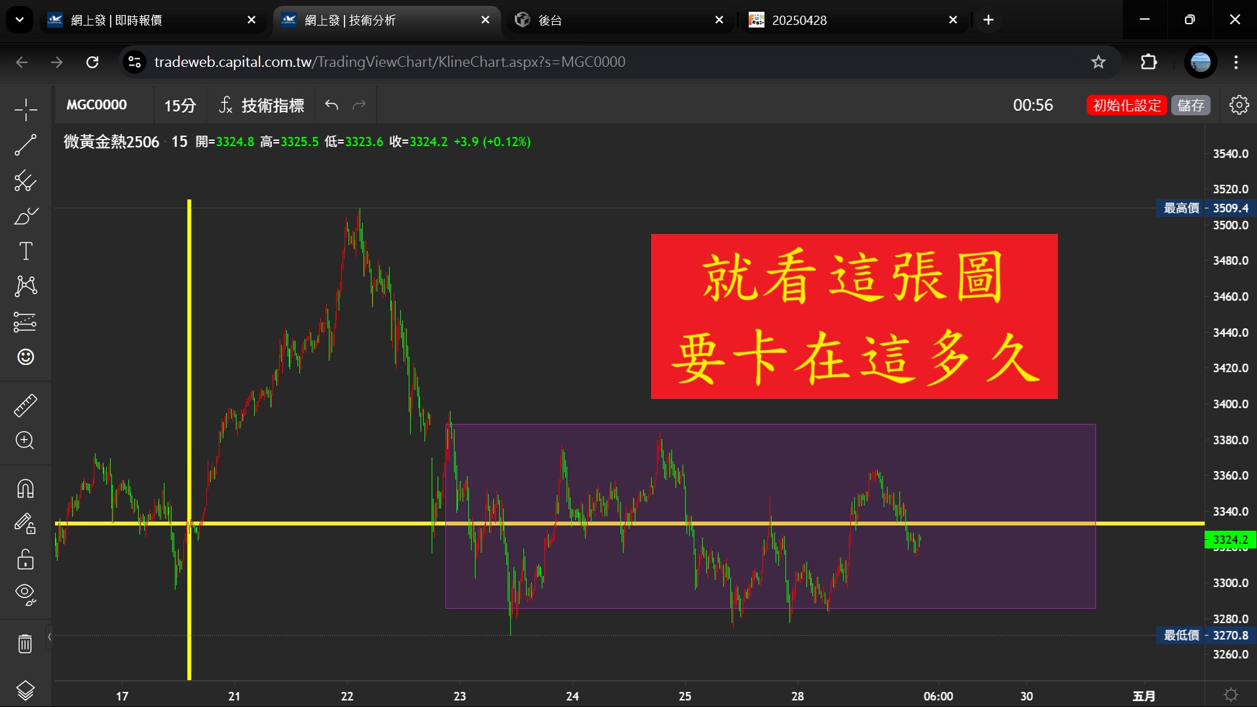The height and width of the screenshot is (707, 1257).
Task: Open the emoji icons tool
Action: tap(26, 357)
